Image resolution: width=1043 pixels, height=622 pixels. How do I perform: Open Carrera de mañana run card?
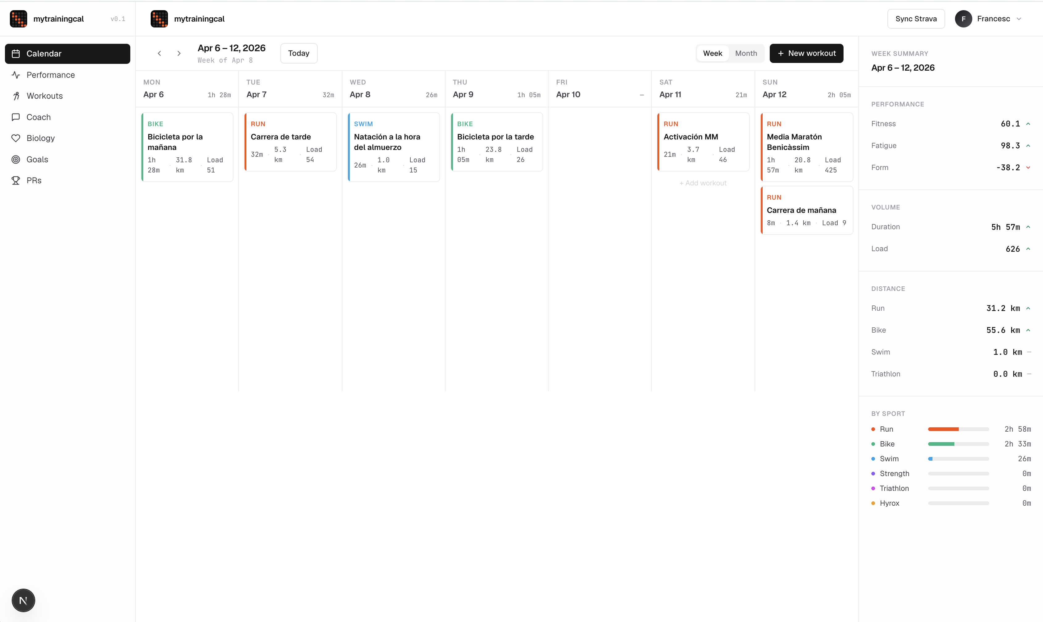[x=806, y=210]
